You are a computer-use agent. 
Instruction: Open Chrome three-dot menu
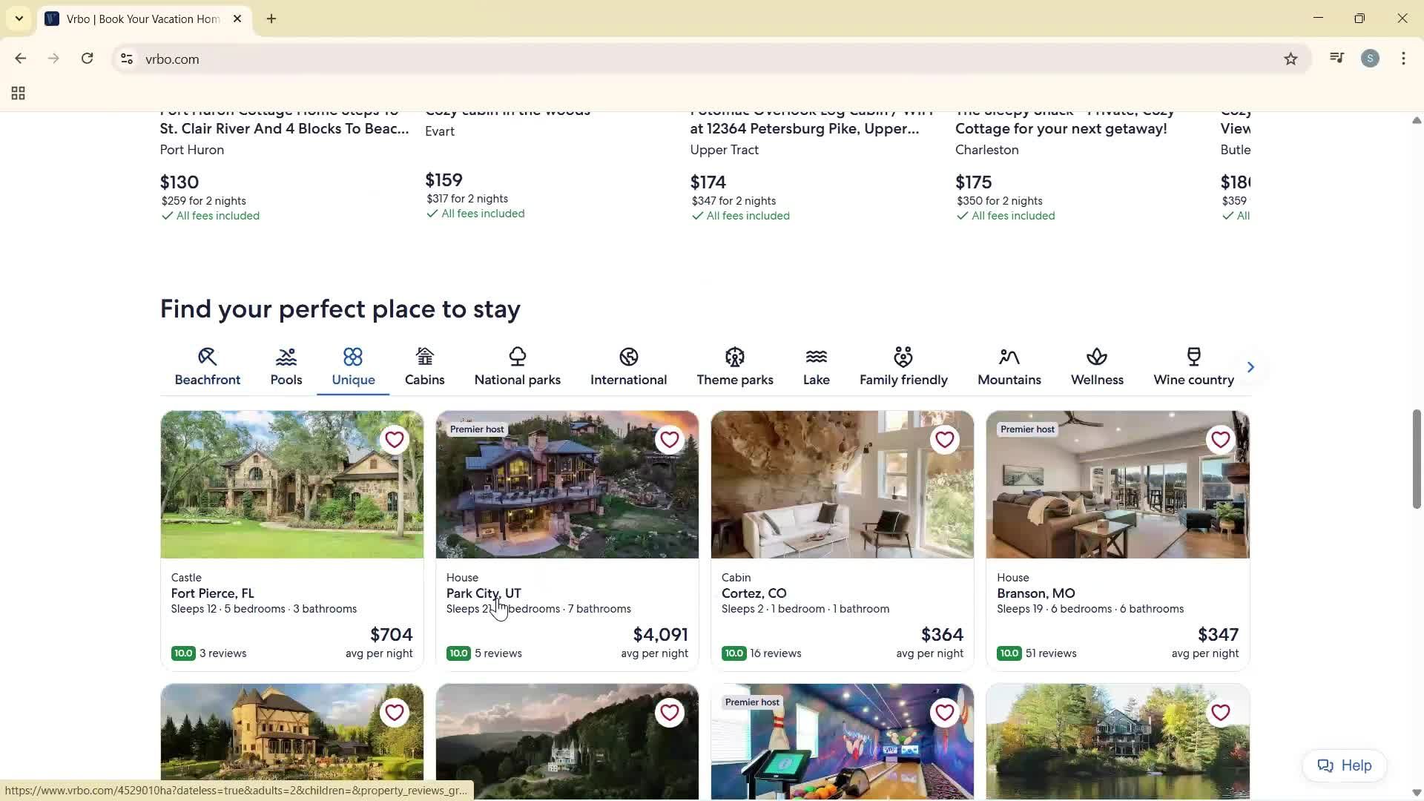click(1403, 59)
